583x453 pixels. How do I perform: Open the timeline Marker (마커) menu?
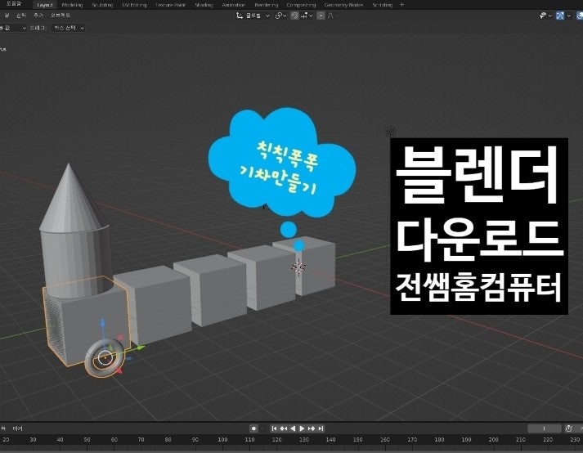tap(17, 428)
